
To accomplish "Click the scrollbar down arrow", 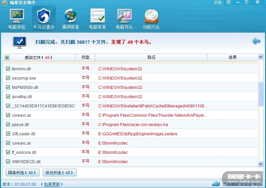I will 260,164.
